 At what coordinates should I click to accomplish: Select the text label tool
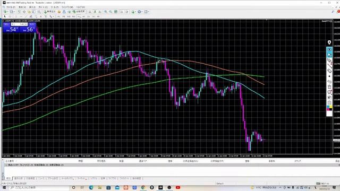pyautogui.click(x=46, y=16)
